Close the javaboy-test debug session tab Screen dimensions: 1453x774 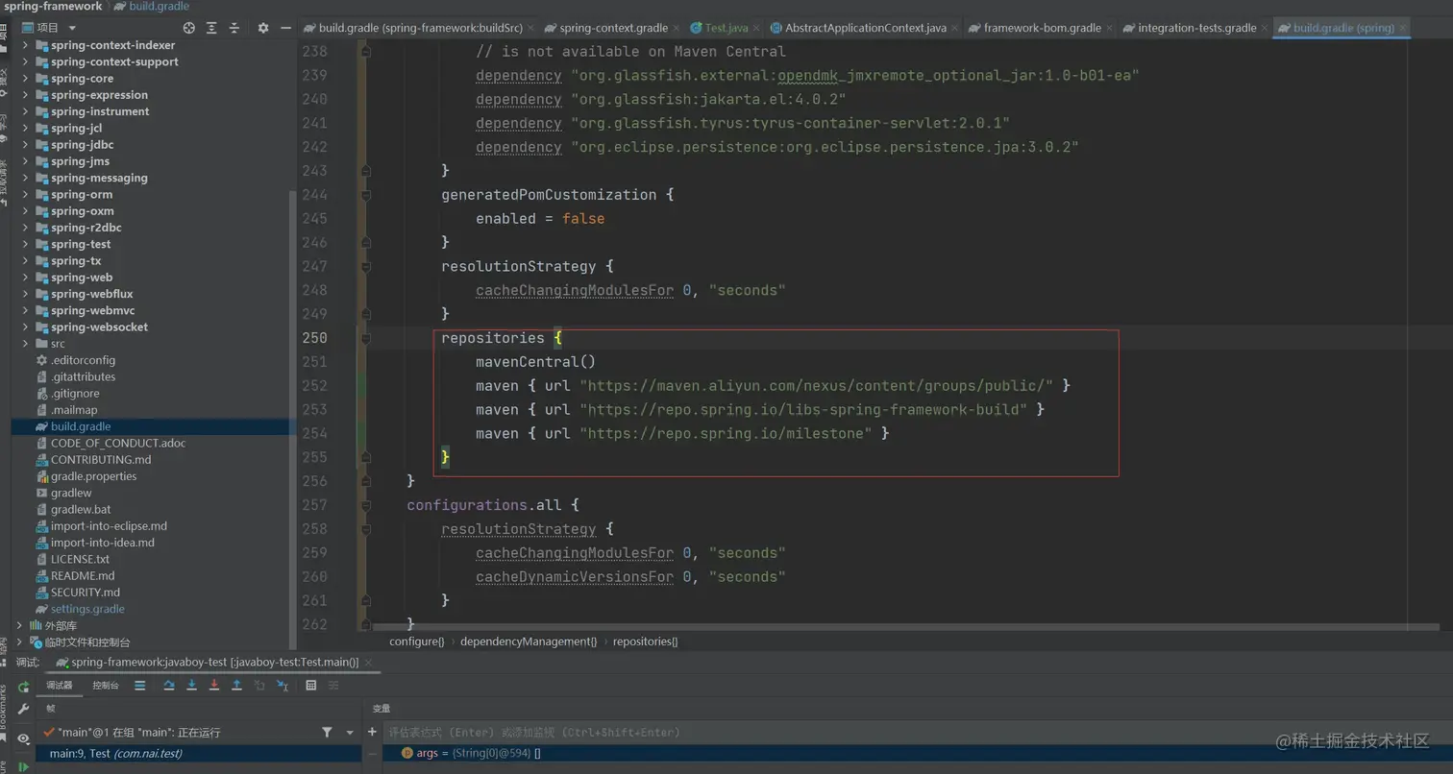pos(368,663)
